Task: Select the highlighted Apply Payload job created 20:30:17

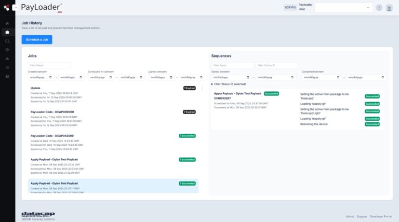Action: [113, 186]
